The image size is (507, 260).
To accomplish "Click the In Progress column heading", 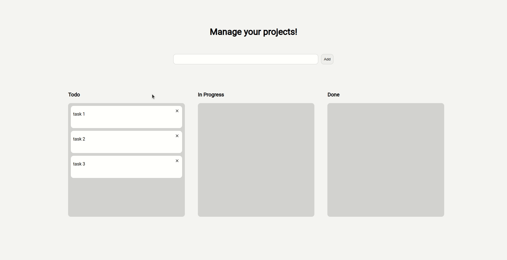I will (x=211, y=95).
